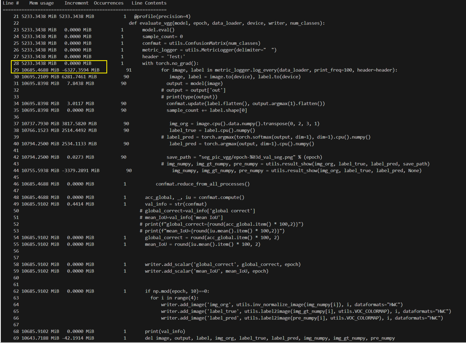
Task: Click the '-6327.3594 MiB' increment value
Action: 81,70
